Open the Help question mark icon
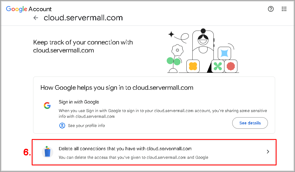This screenshot has width=295, height=172. (x=271, y=9)
